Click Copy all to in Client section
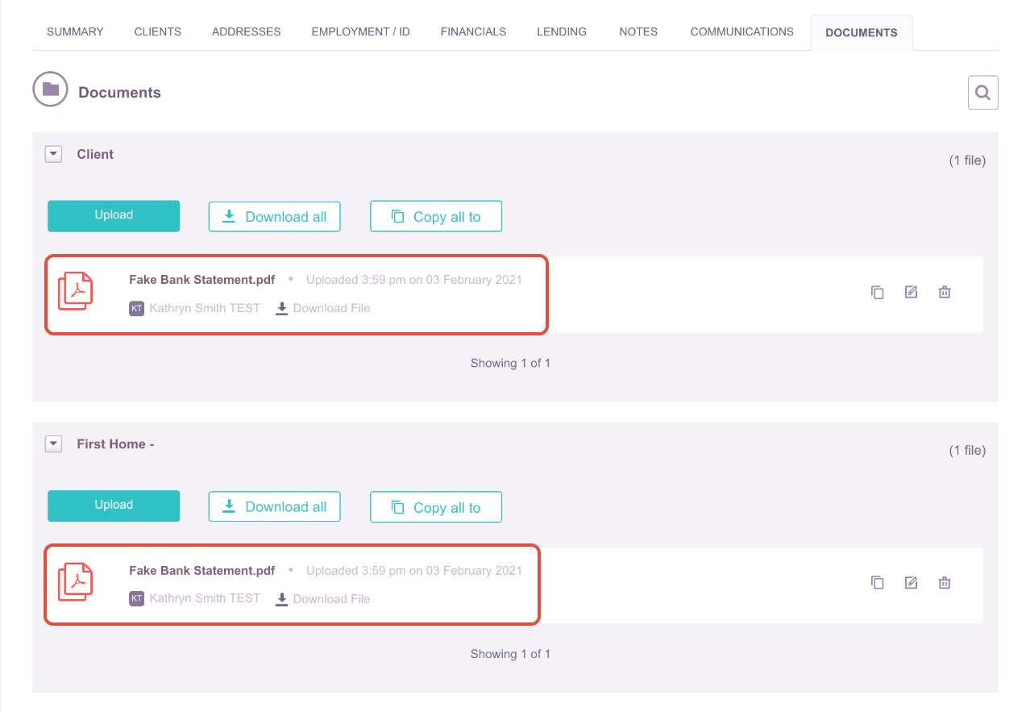Image resolution: width=1026 pixels, height=712 pixels. [435, 215]
